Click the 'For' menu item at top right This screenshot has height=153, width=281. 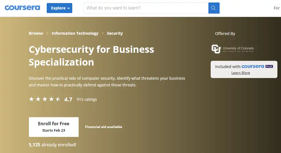(277, 8)
